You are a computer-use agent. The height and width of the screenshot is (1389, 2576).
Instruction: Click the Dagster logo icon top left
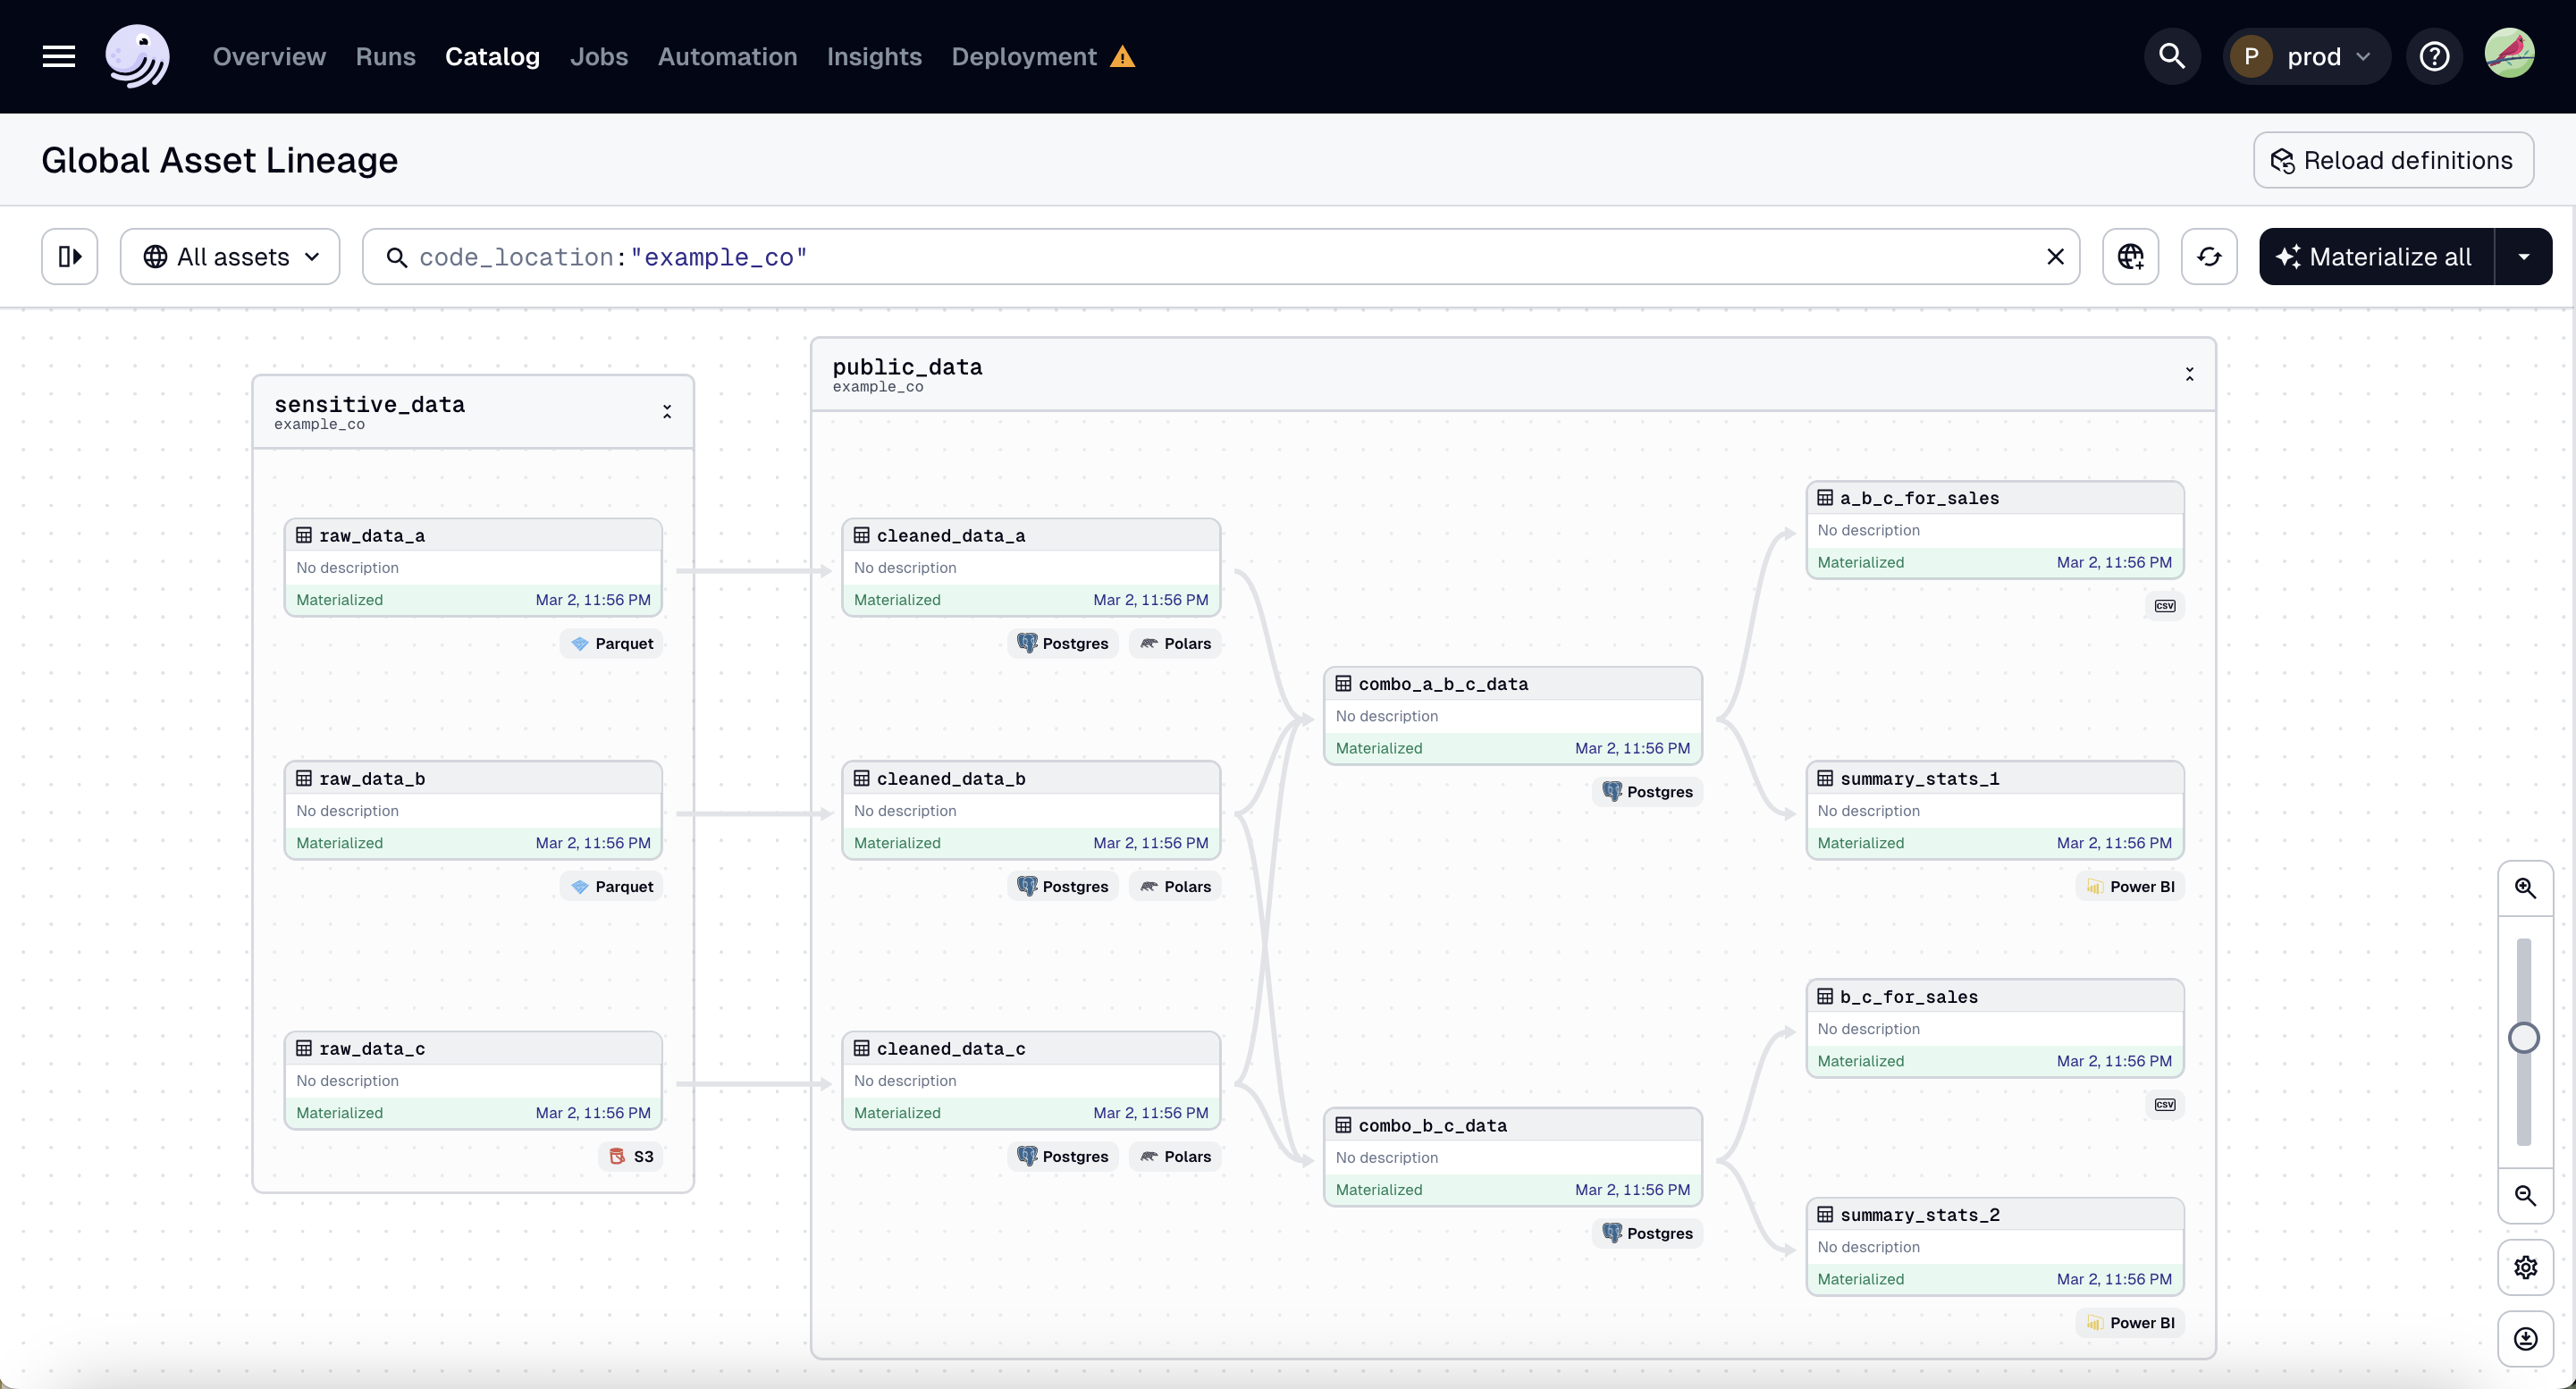click(137, 56)
